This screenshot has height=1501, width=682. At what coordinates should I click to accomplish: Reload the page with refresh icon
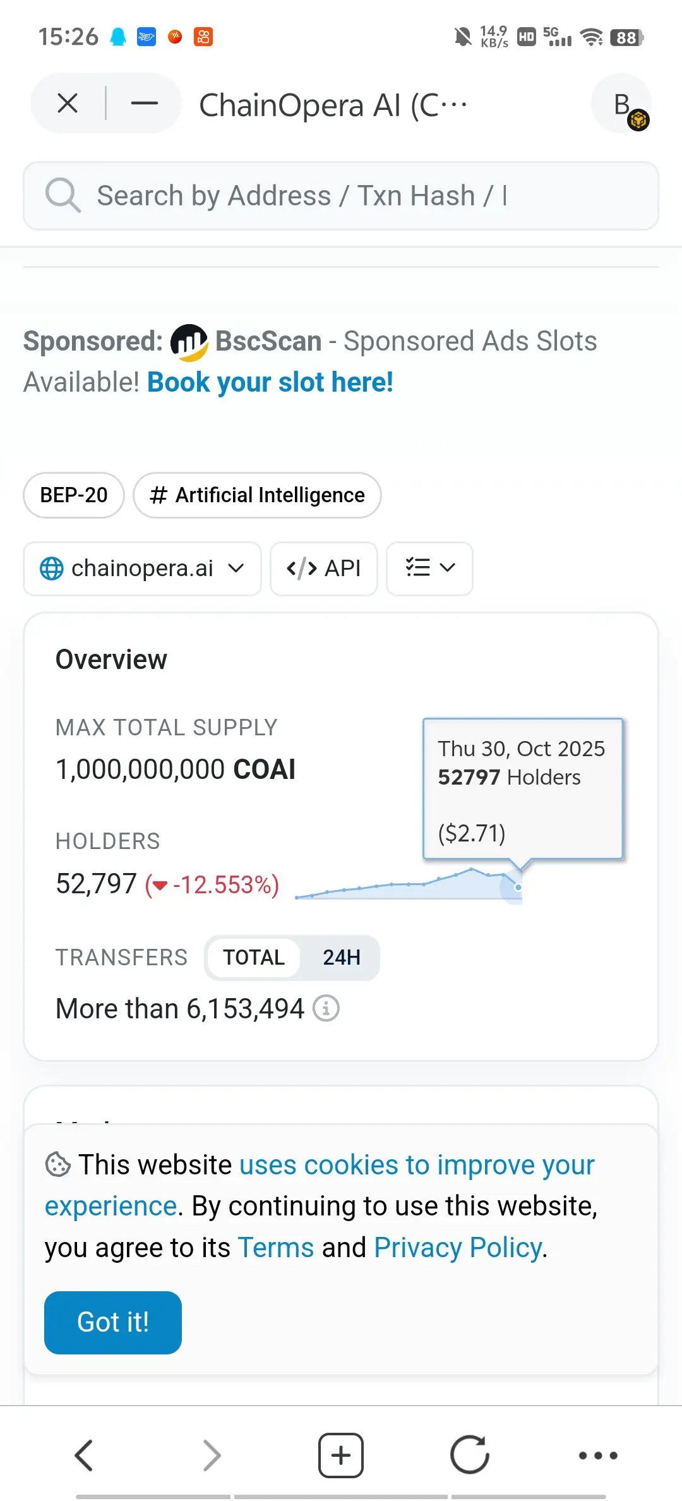click(x=469, y=1456)
